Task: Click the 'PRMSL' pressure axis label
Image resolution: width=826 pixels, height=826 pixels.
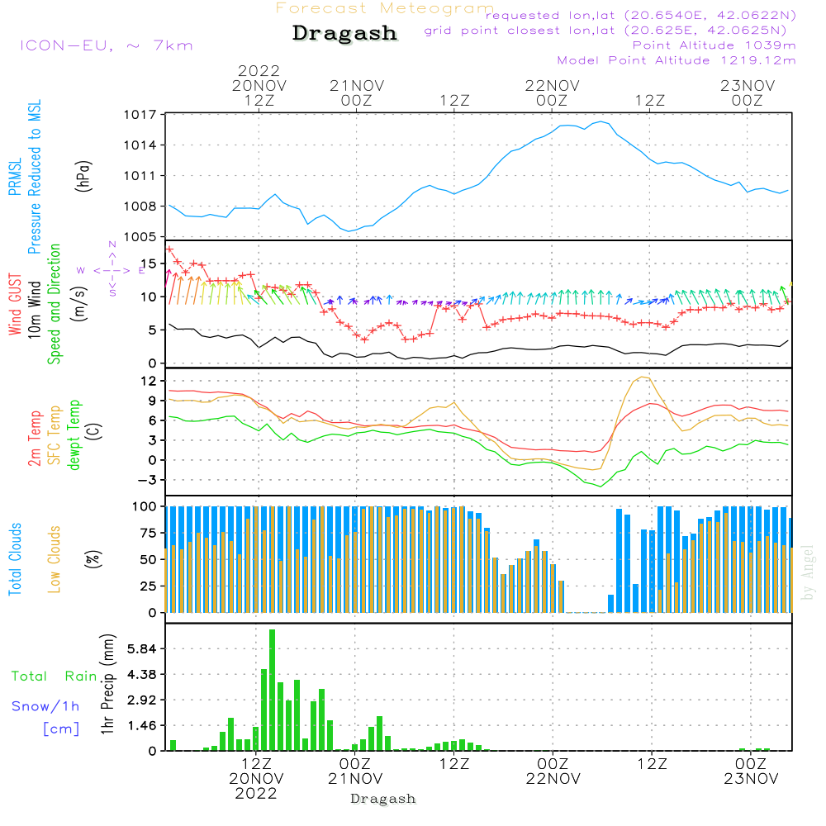Action: point(15,177)
